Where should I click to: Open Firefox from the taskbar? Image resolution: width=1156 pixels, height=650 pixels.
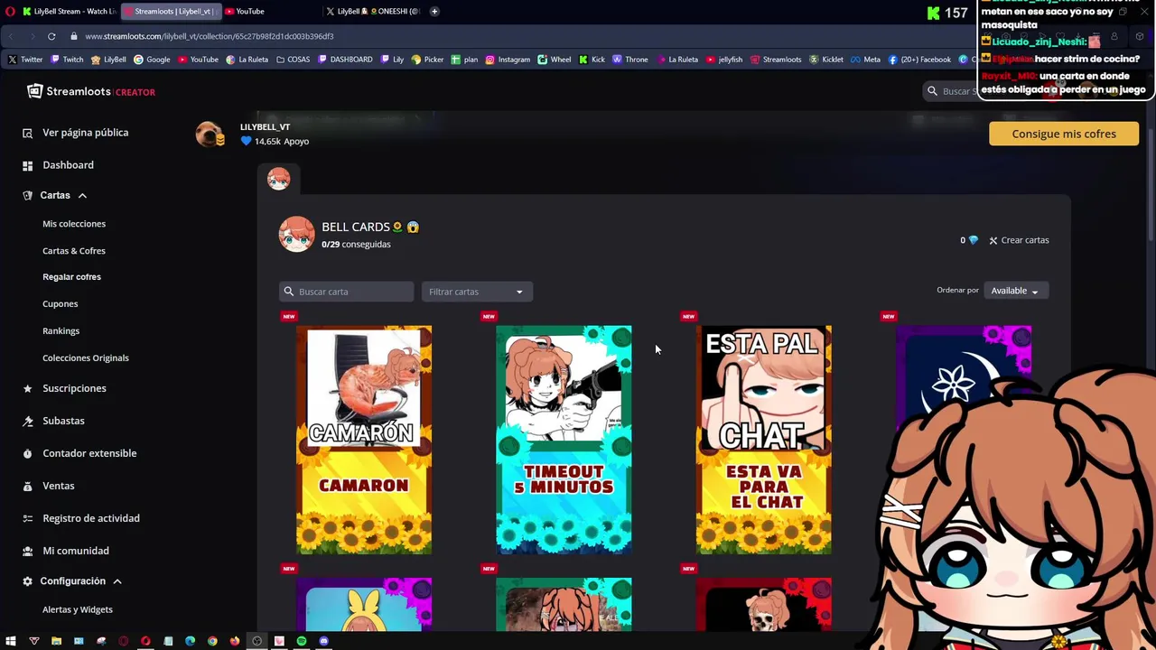click(235, 641)
